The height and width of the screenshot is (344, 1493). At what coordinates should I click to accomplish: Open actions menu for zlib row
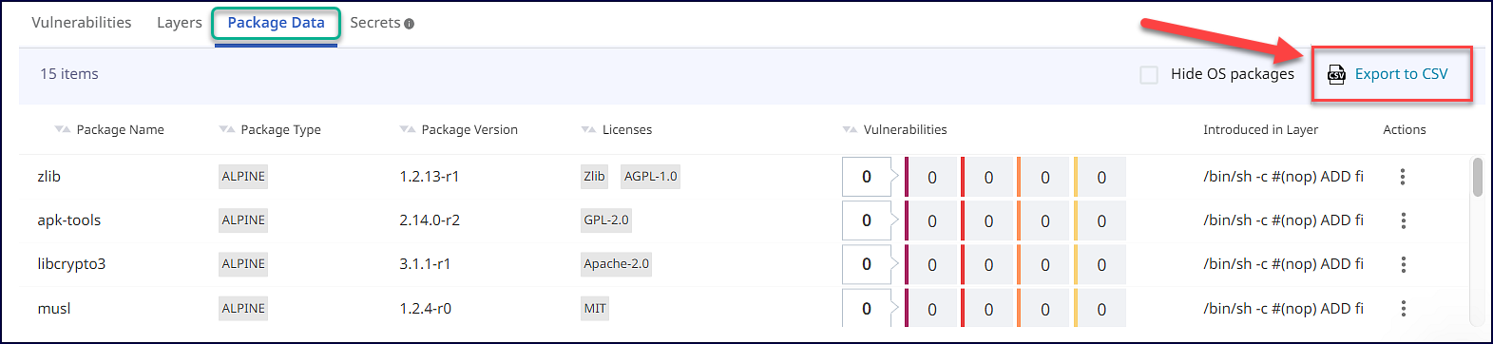pyautogui.click(x=1403, y=177)
